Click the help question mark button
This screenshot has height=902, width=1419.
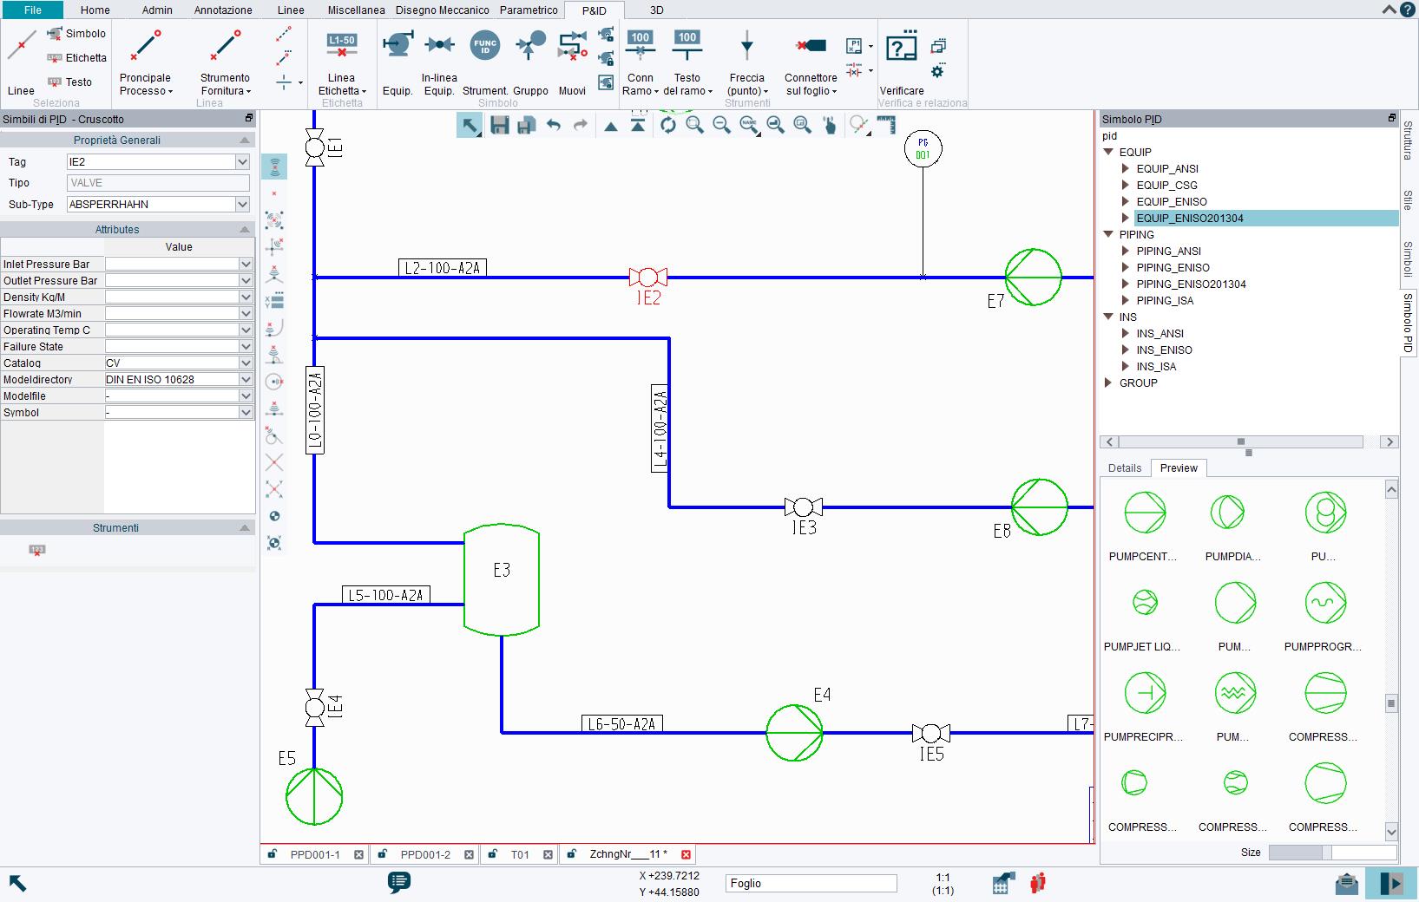click(1408, 10)
